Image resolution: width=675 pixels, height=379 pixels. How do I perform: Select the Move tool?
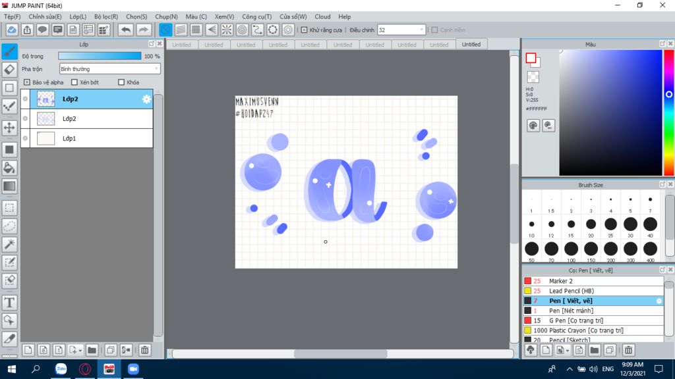[9, 127]
